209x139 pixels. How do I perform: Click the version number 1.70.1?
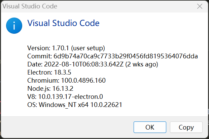tap(60, 48)
